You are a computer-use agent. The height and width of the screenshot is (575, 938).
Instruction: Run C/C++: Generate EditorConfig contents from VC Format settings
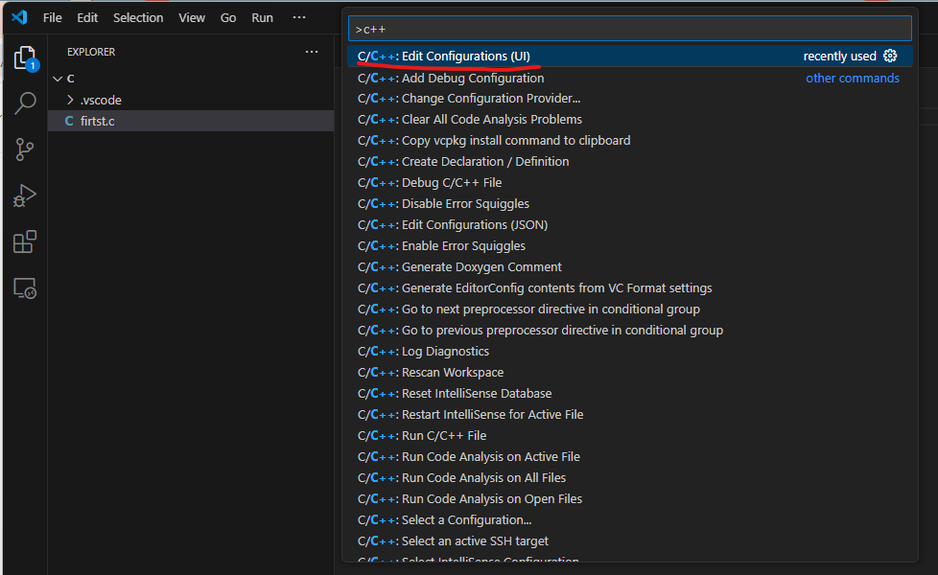click(630, 288)
